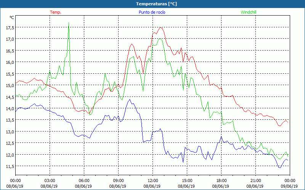Click the 06:00 time axis label
305x190 pixels.
(84, 180)
